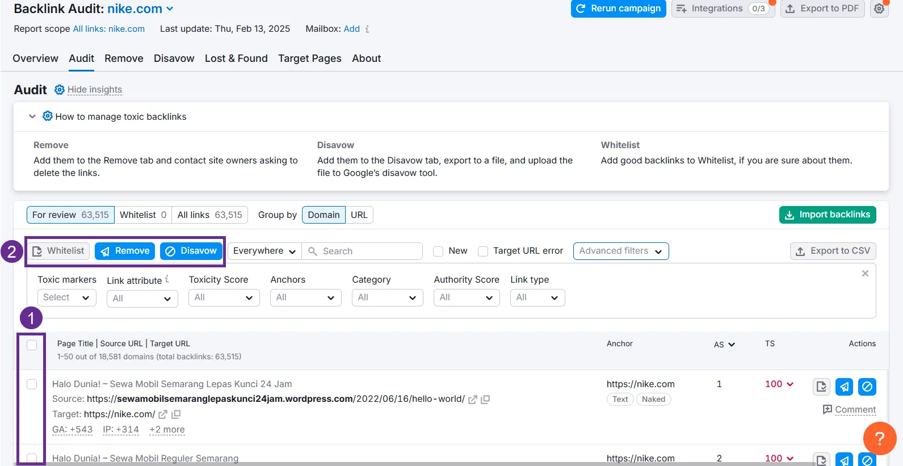
Task: Click Export to CSV
Action: (x=833, y=251)
